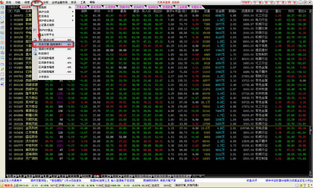The width and height of the screenshot is (313, 188).
Task: Open 热门板块分析 menu item
Action: click(54, 40)
